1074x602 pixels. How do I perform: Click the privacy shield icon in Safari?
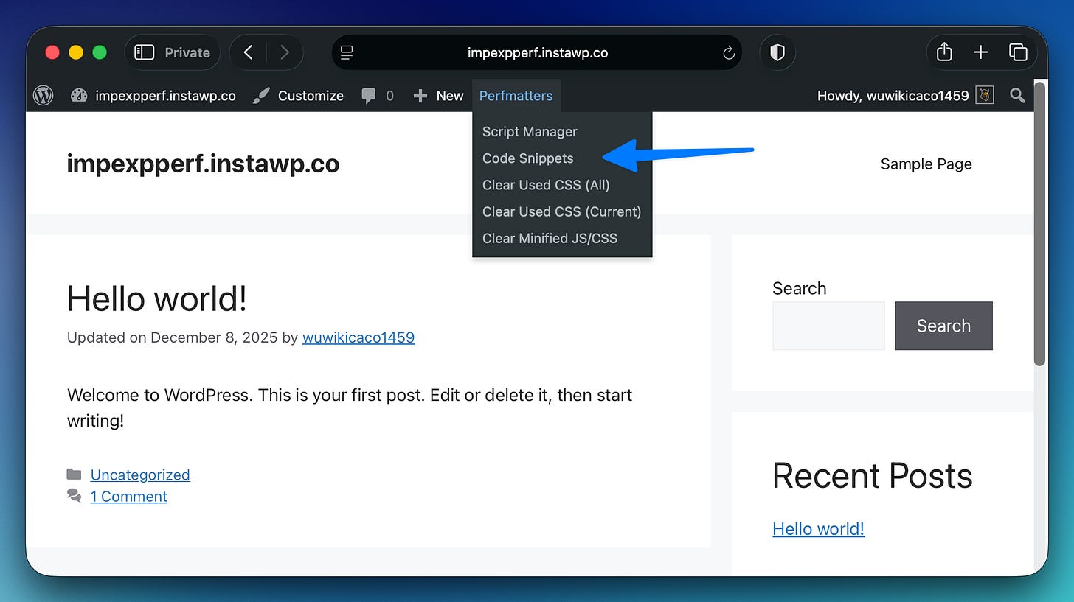tap(777, 52)
